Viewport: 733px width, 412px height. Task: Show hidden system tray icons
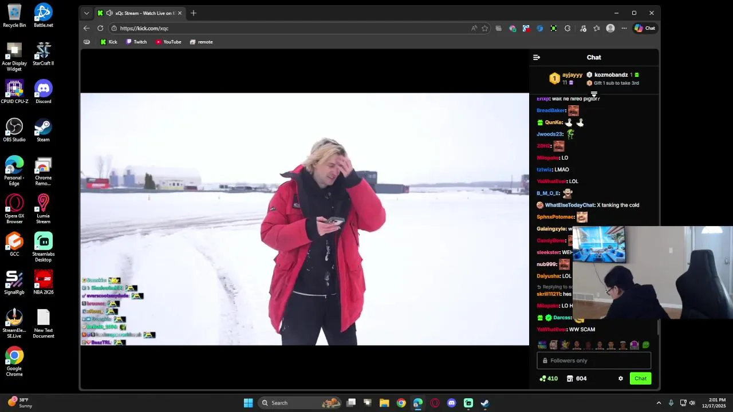[x=659, y=403]
